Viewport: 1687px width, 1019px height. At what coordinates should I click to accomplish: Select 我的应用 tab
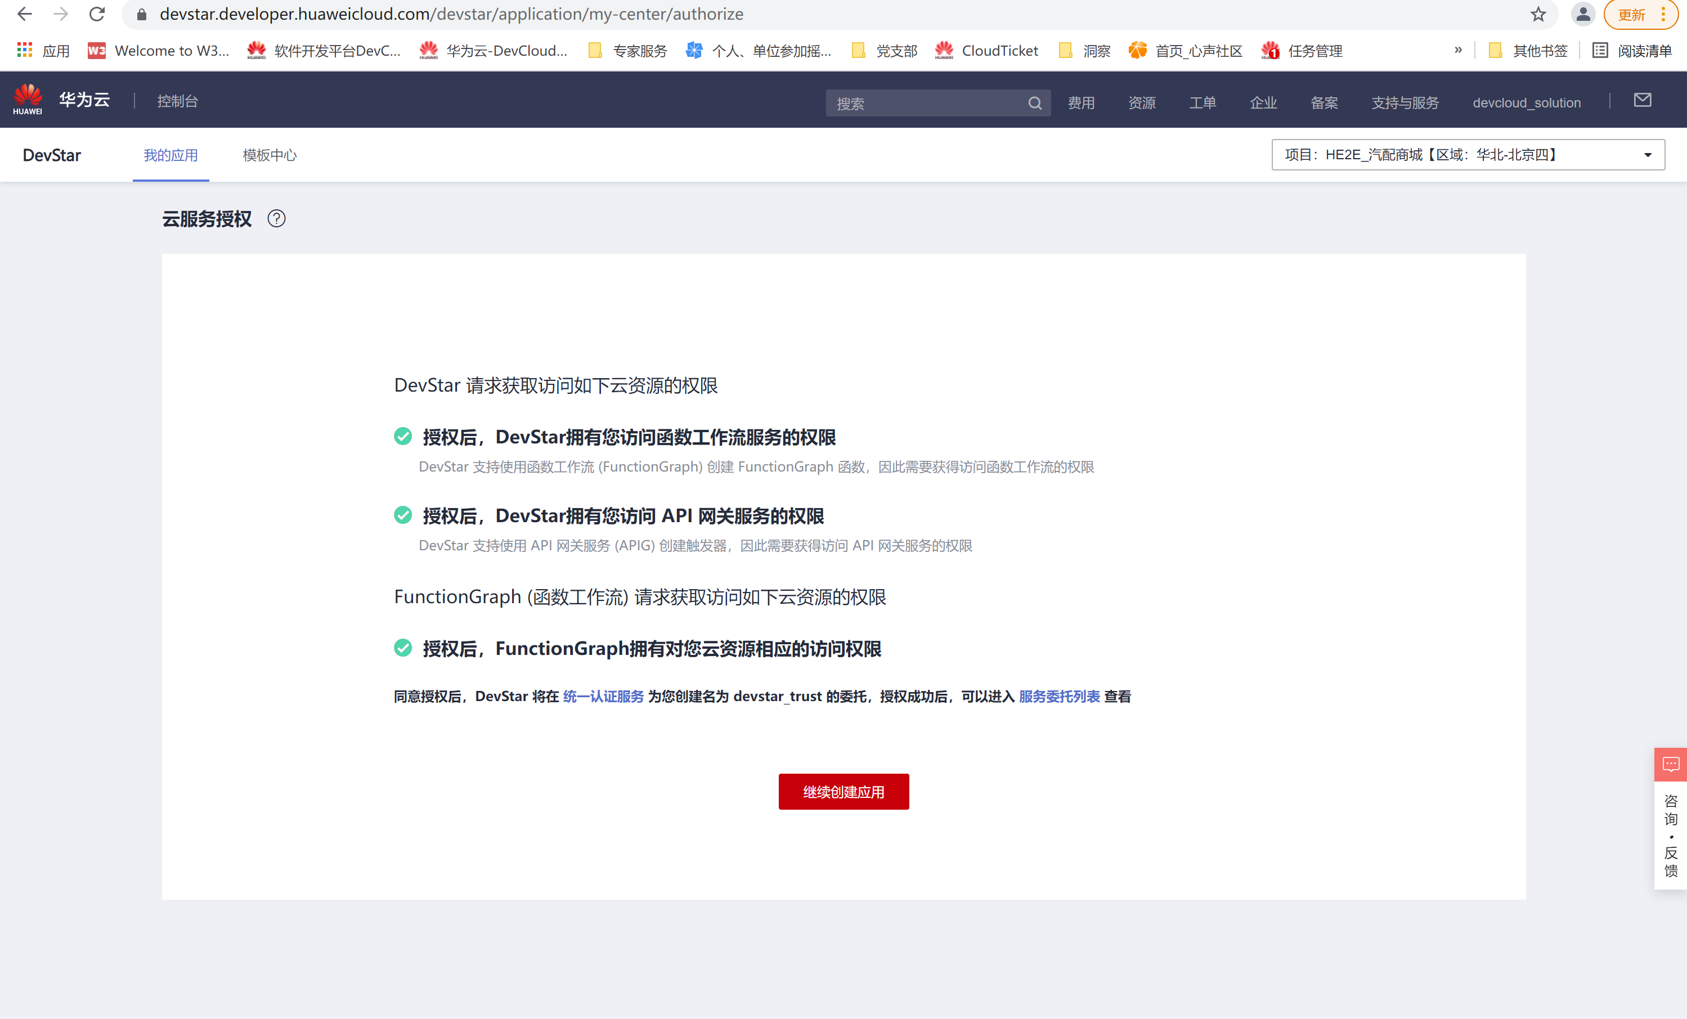171,155
